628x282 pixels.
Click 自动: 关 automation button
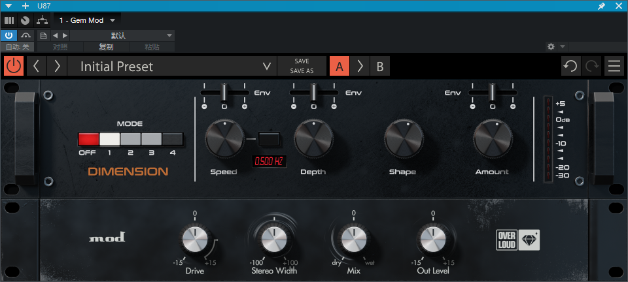pos(18,47)
